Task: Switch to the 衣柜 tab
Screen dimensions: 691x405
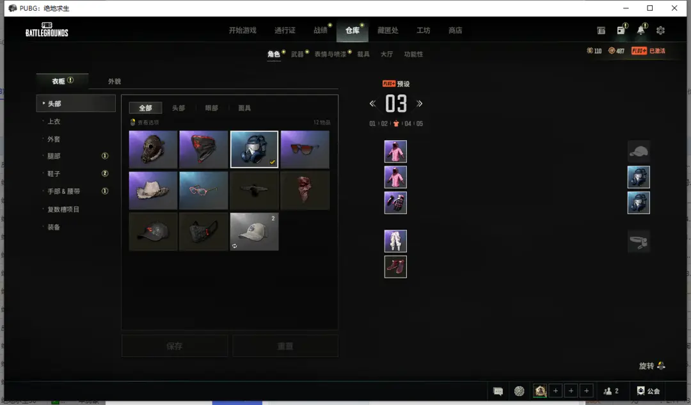Action: coord(62,81)
